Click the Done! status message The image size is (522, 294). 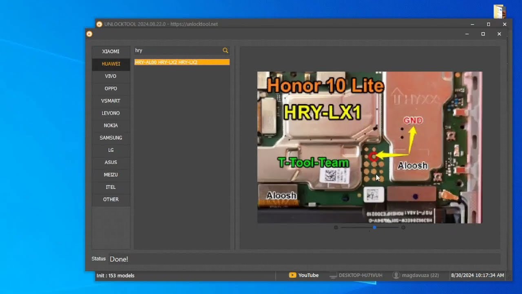click(119, 259)
